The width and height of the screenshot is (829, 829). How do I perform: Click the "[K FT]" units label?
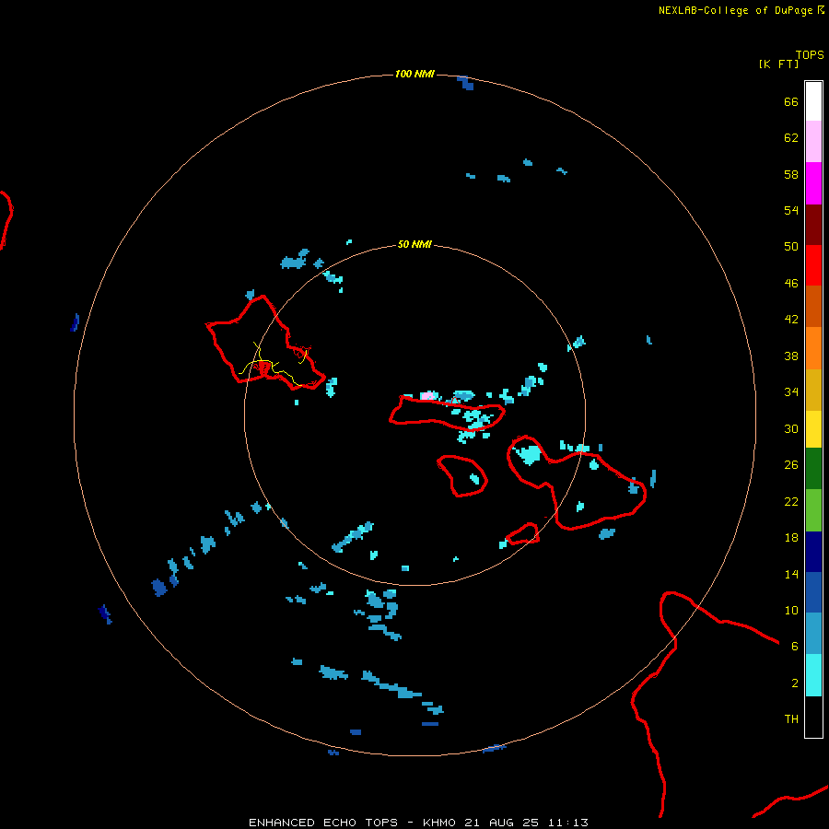point(778,64)
